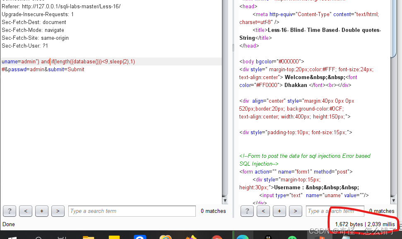The height and width of the screenshot is (239, 402).
Task: Click the meta http-equiv Content-Type line
Action: 315,14
